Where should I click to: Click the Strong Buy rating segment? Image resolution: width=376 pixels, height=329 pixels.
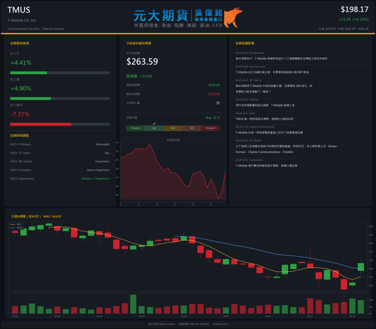pyautogui.click(x=135, y=128)
